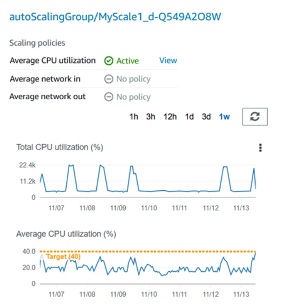Image resolution: width=282 pixels, height=308 pixels.
Task: Click the 11/12 marker on Average CPU chart
Action: [x=211, y=294]
